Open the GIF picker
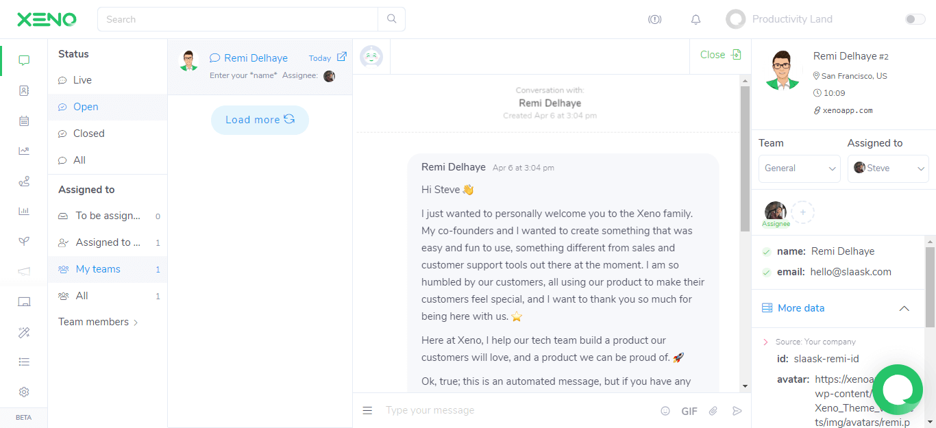 [689, 411]
